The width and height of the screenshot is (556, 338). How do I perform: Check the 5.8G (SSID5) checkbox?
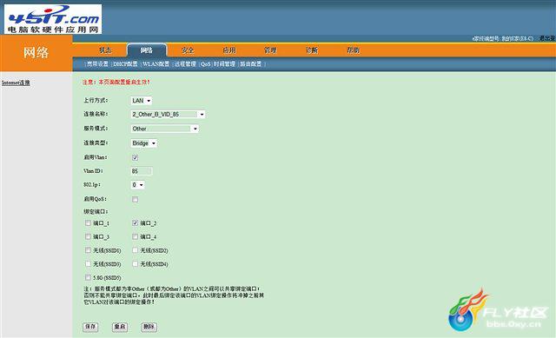click(88, 277)
